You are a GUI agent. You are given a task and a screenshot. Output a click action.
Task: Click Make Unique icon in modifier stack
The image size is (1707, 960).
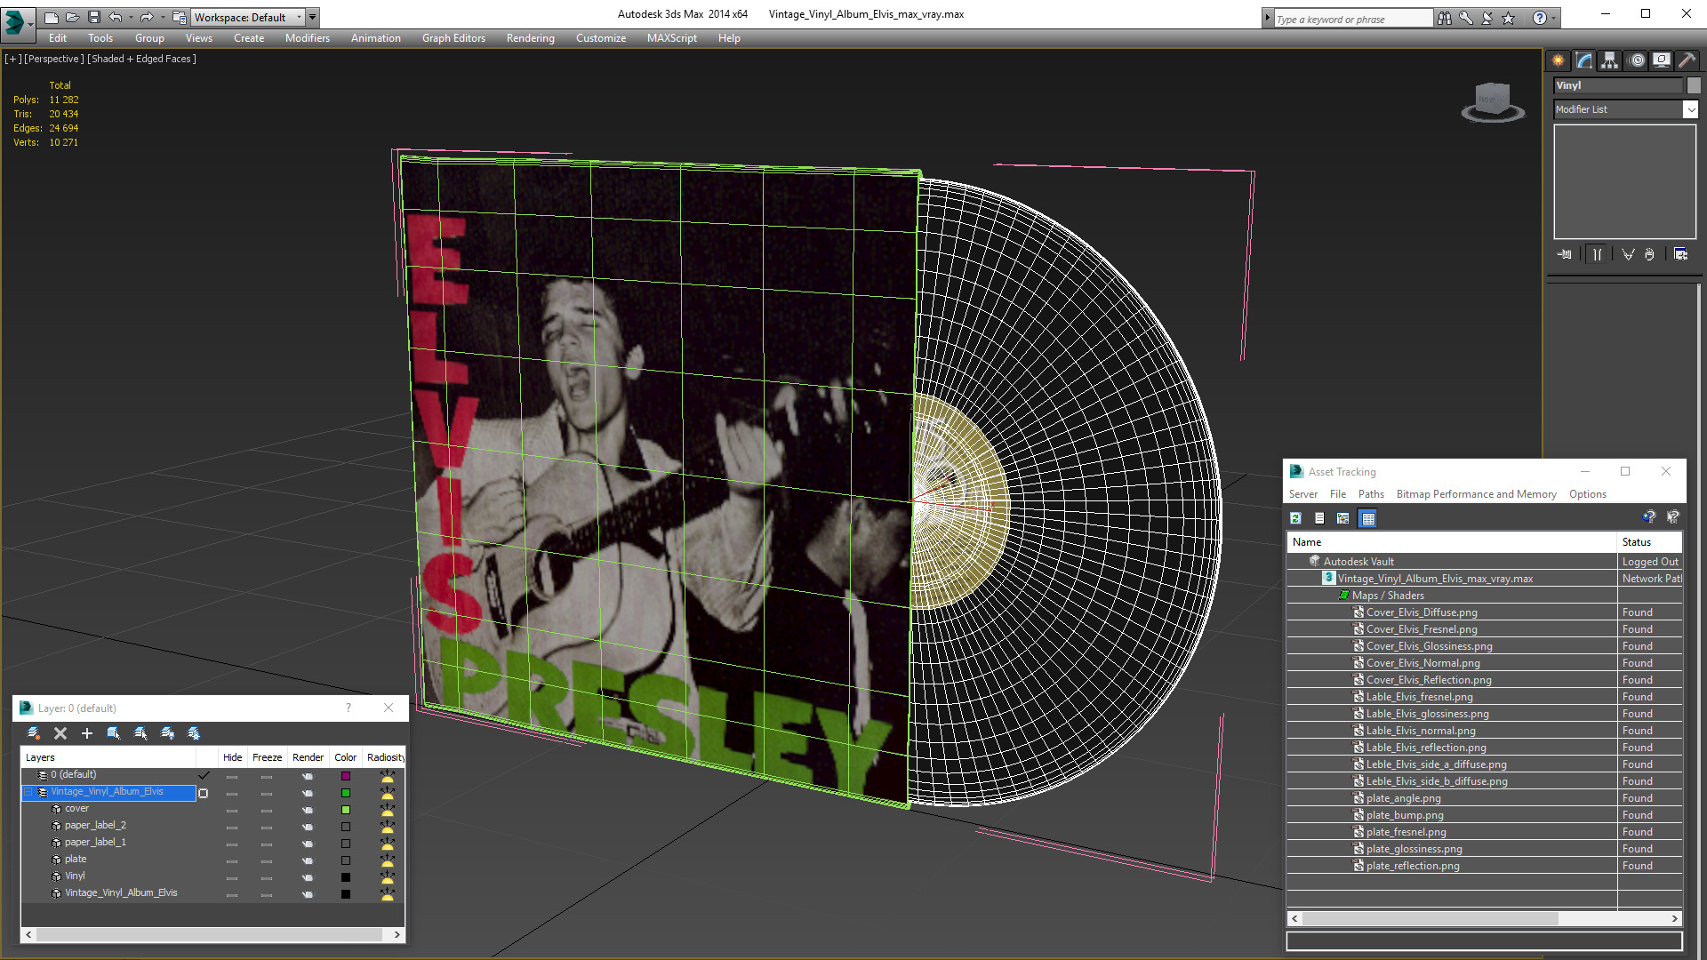1628,254
